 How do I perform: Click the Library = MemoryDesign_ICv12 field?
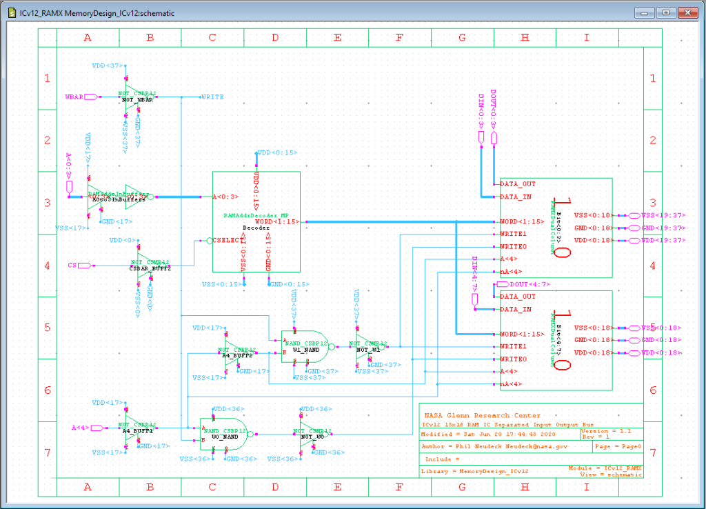pyautogui.click(x=474, y=471)
